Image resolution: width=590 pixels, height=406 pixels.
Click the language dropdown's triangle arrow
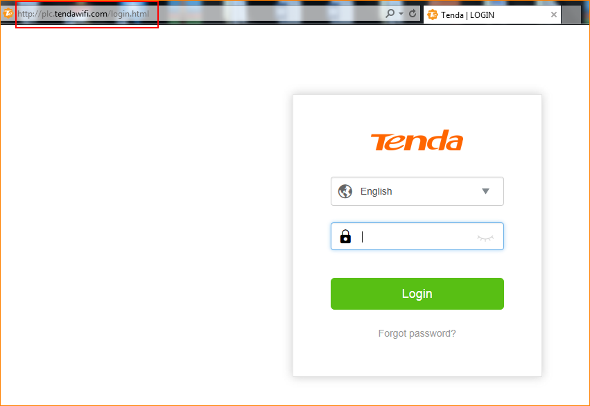[x=485, y=191]
